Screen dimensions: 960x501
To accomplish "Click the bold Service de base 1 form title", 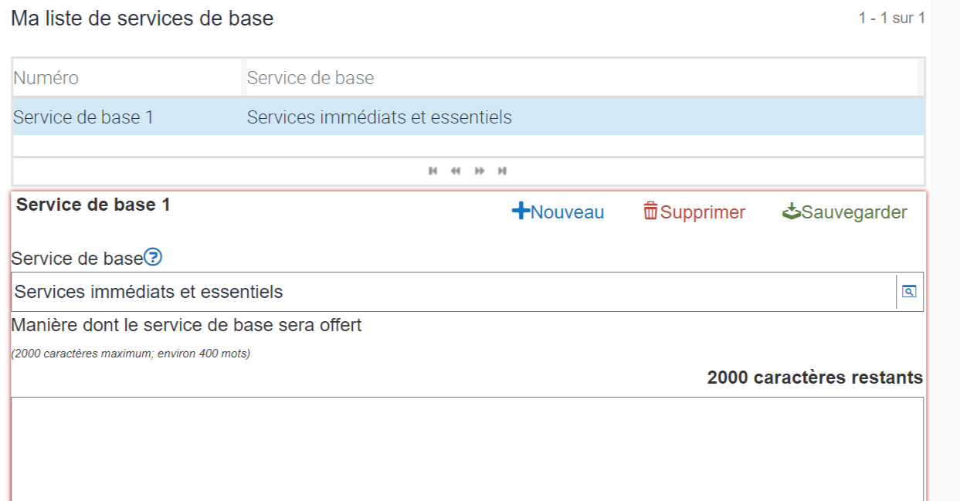I will 93,205.
